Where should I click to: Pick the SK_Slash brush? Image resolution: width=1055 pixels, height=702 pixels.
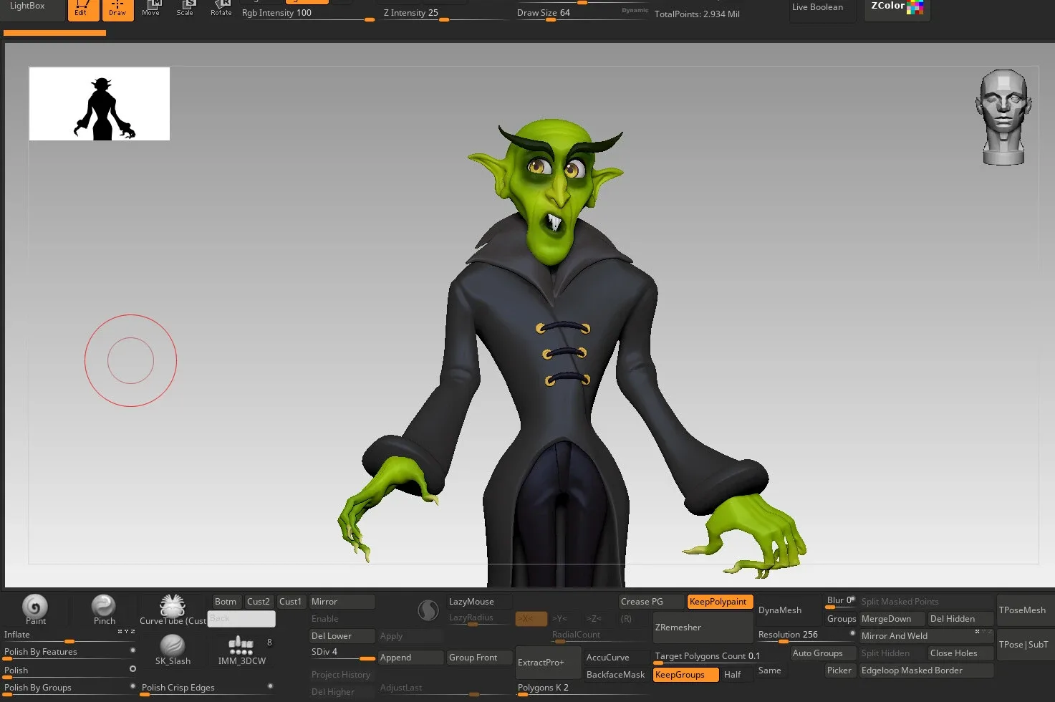173,645
